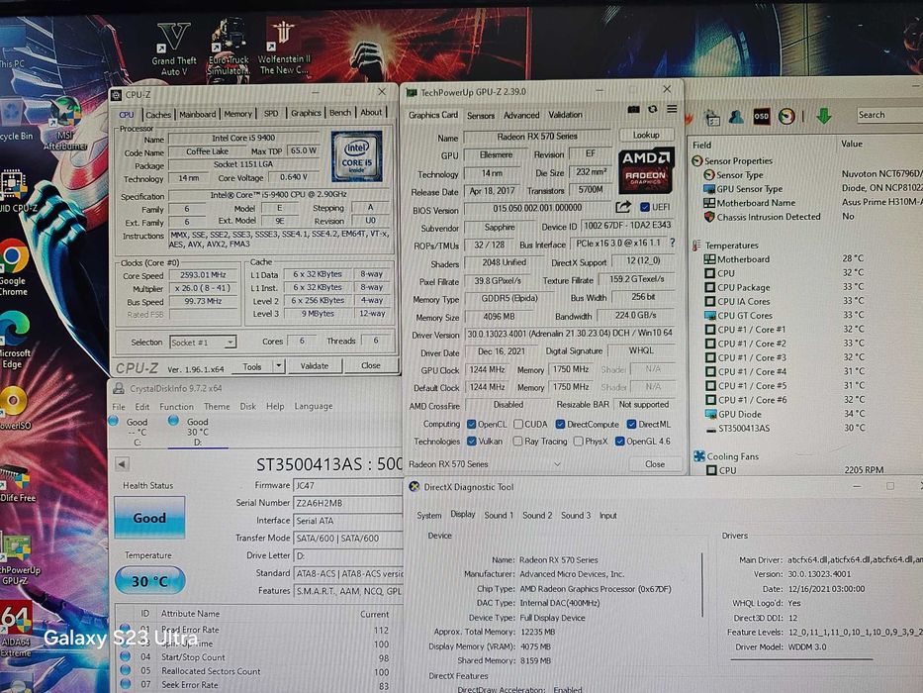Launch Google Chrome from the desktop
Image resolution: width=923 pixels, height=693 pixels.
click(14, 267)
